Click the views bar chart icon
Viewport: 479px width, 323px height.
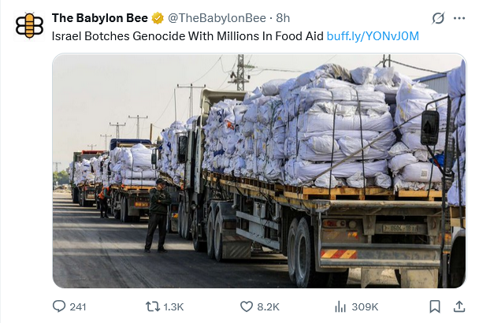(340, 306)
